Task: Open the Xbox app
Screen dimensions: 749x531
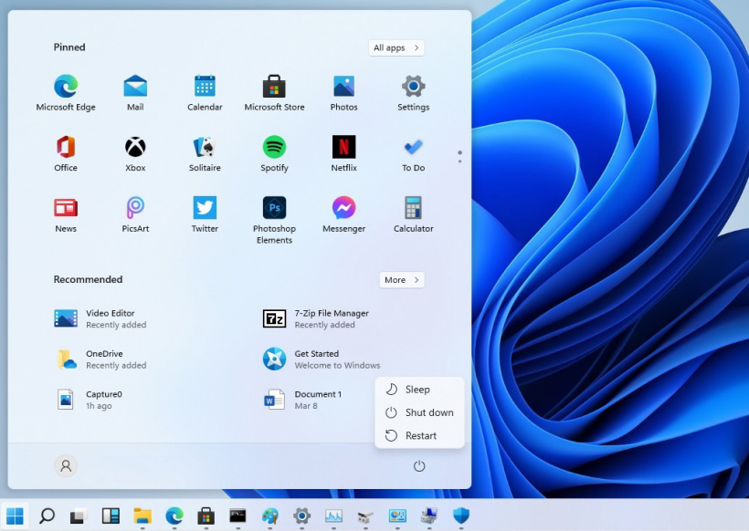Action: point(134,150)
